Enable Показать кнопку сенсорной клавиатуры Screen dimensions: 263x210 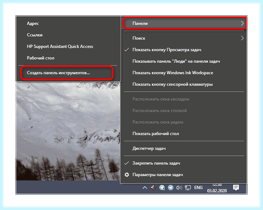(184, 84)
